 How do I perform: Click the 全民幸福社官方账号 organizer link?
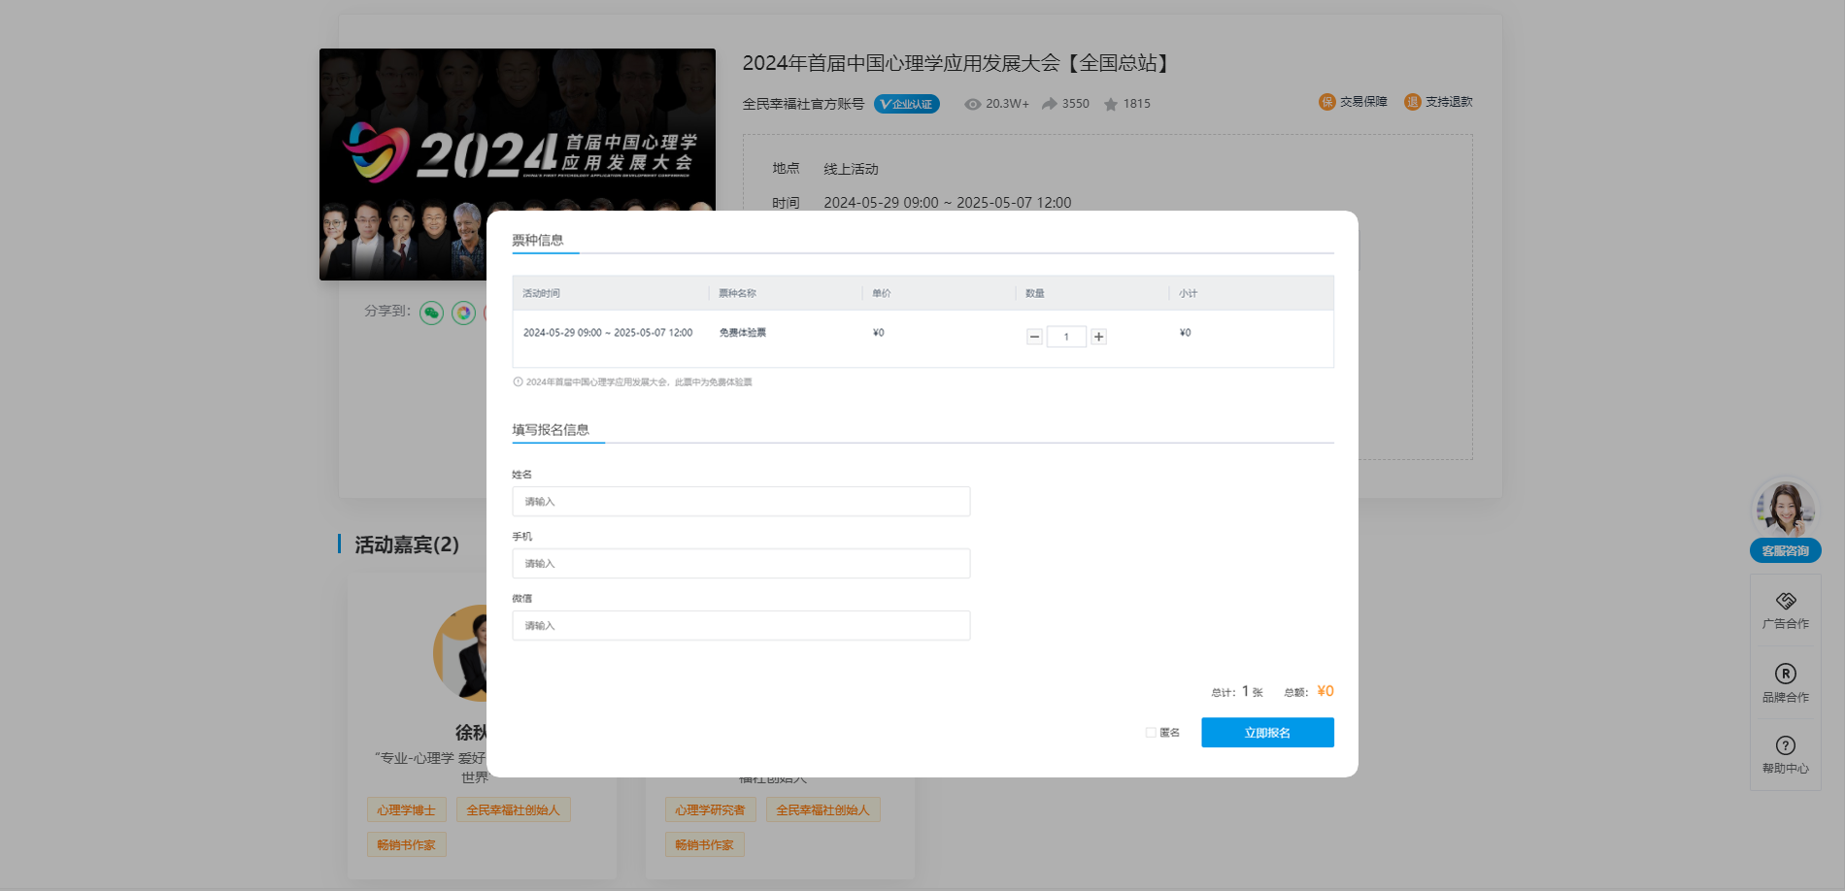click(803, 104)
